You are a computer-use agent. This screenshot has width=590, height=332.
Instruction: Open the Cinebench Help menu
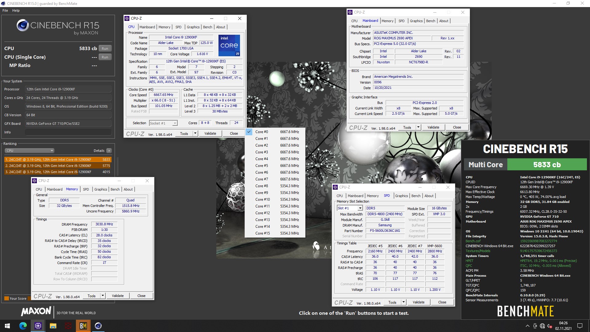tap(16, 10)
